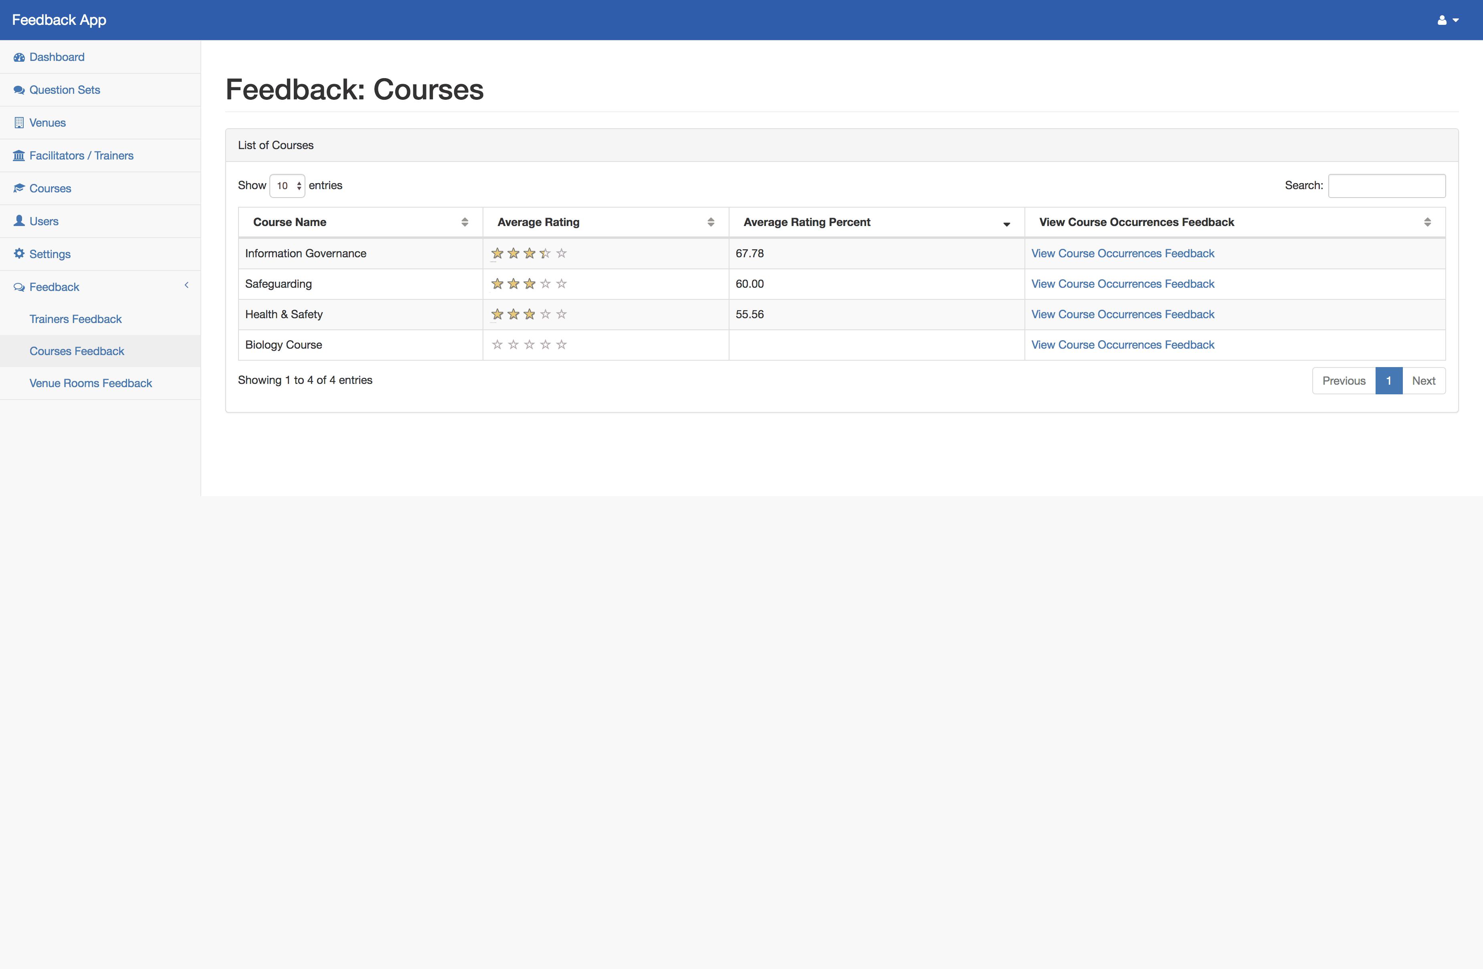
Task: Click page 1 pagination button
Action: click(1389, 381)
